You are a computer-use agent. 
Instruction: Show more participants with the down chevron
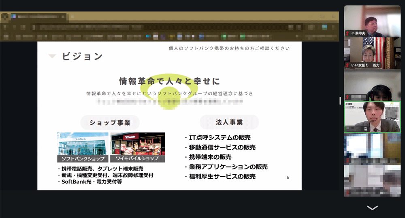(372, 208)
